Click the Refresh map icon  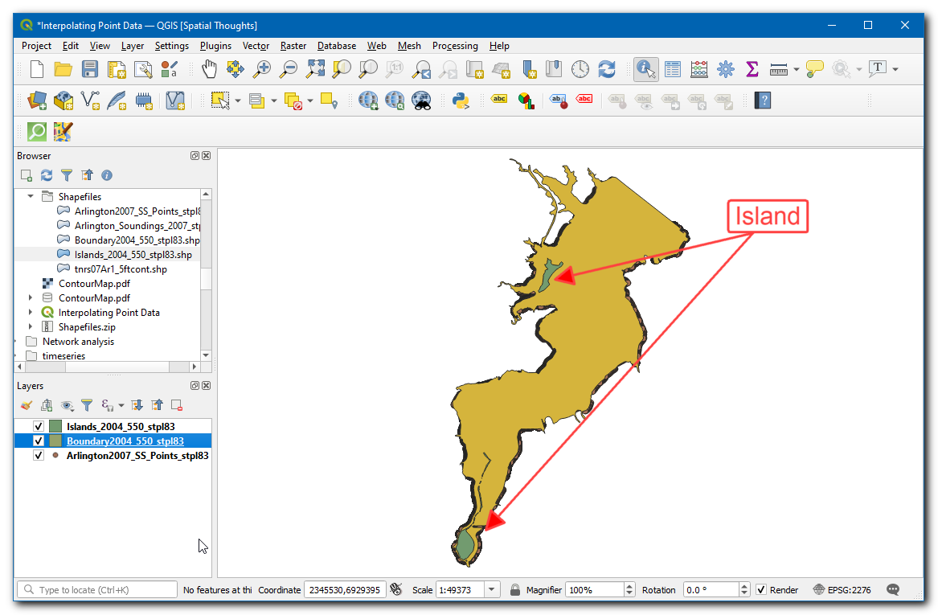coord(607,70)
